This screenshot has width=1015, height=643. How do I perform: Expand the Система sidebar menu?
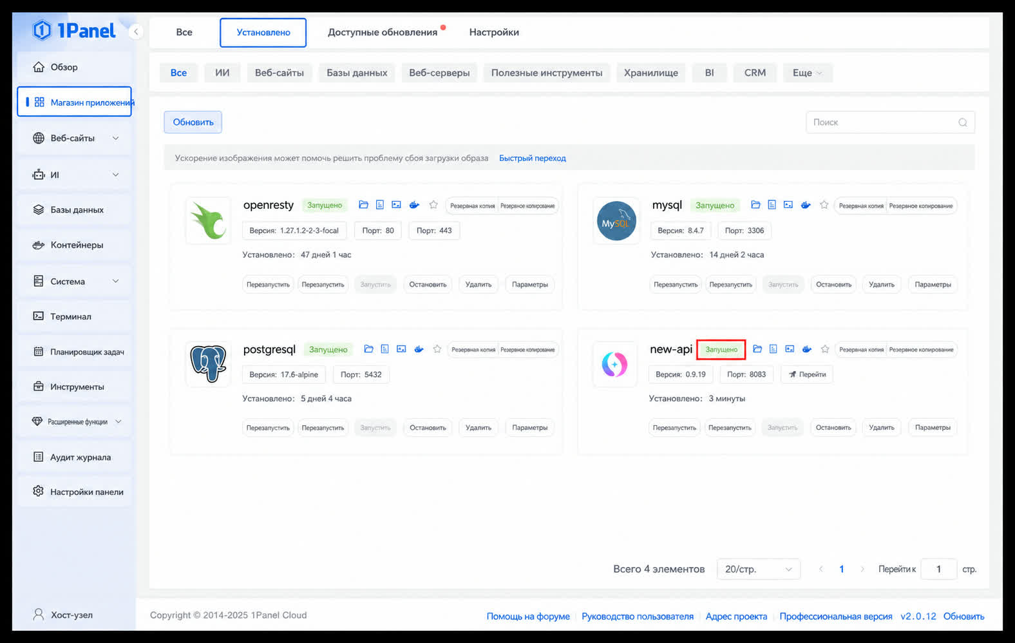coord(116,281)
